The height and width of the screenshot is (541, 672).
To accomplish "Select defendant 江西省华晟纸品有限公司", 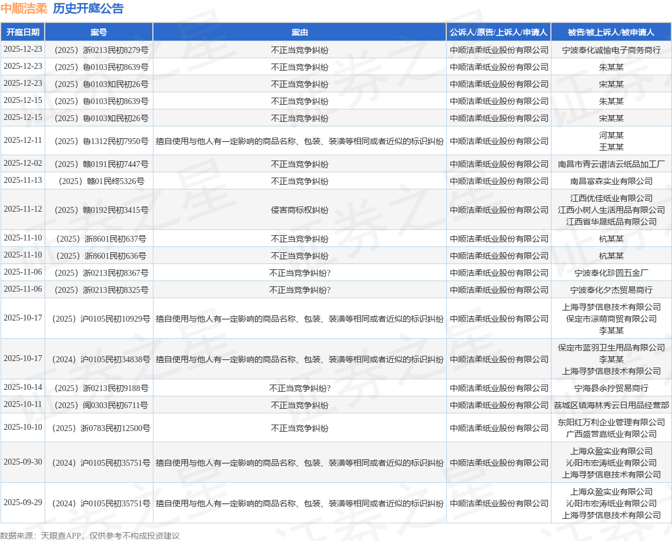I will (611, 222).
